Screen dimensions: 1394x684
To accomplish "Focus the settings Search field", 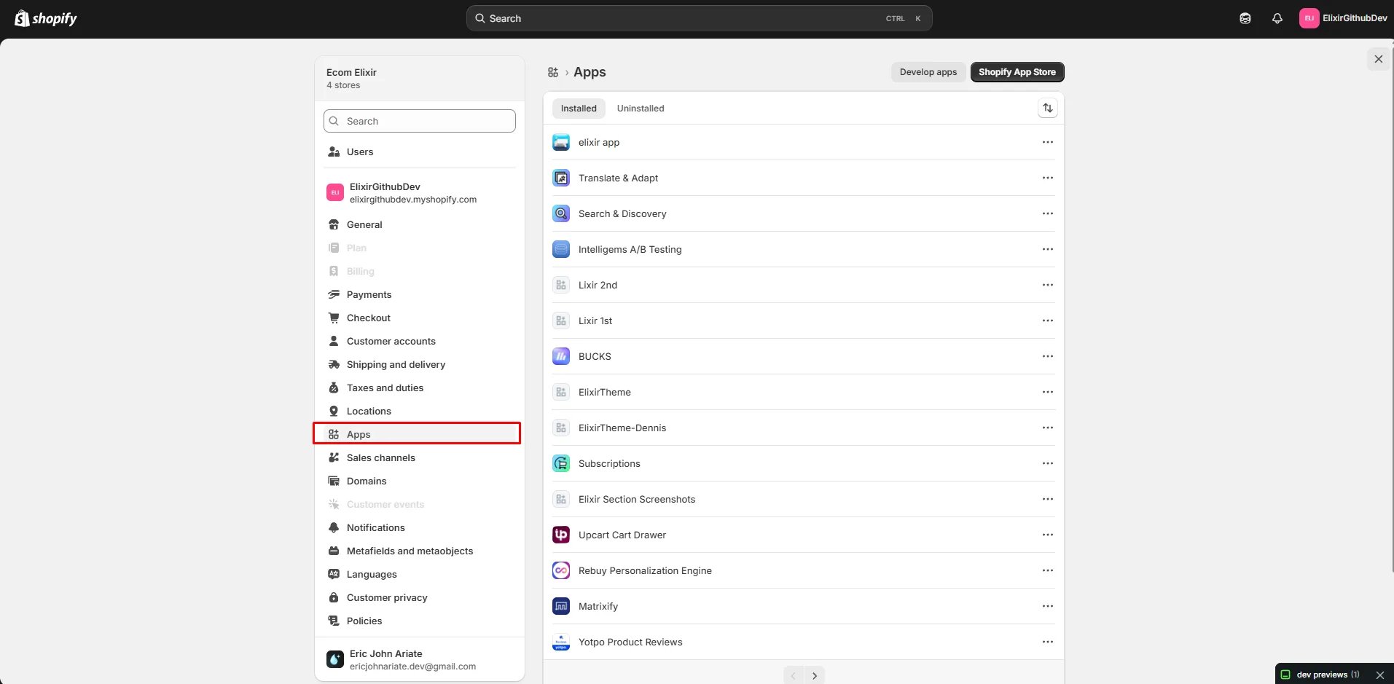I will [x=420, y=121].
